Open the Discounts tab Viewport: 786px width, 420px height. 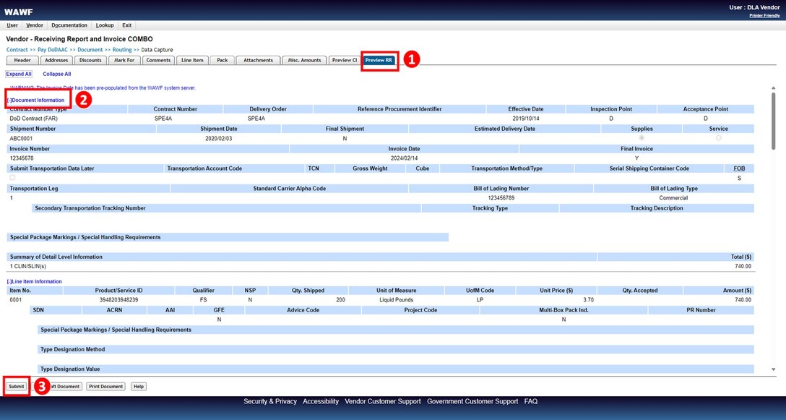click(x=90, y=60)
